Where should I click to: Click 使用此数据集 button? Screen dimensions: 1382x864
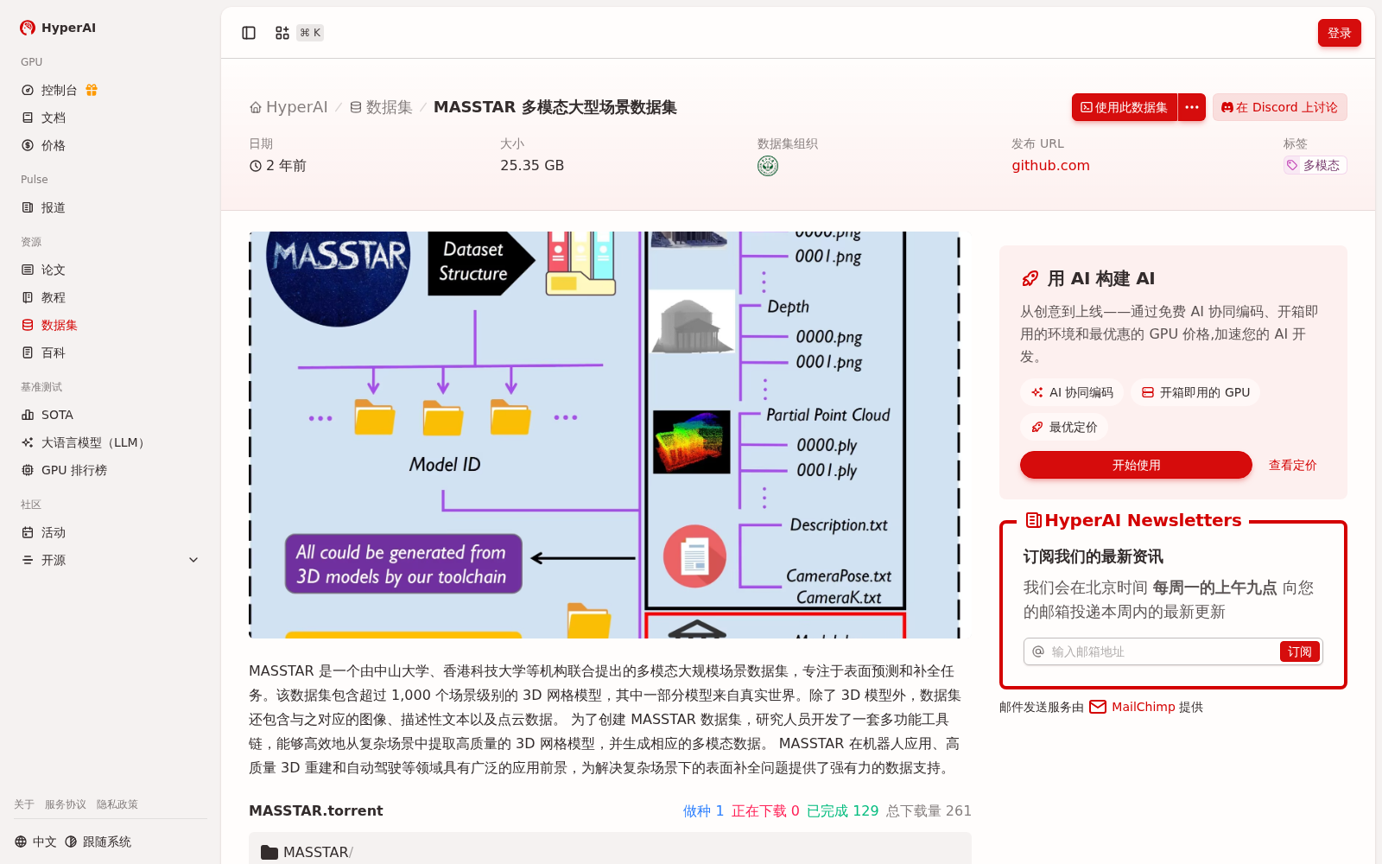(x=1124, y=107)
